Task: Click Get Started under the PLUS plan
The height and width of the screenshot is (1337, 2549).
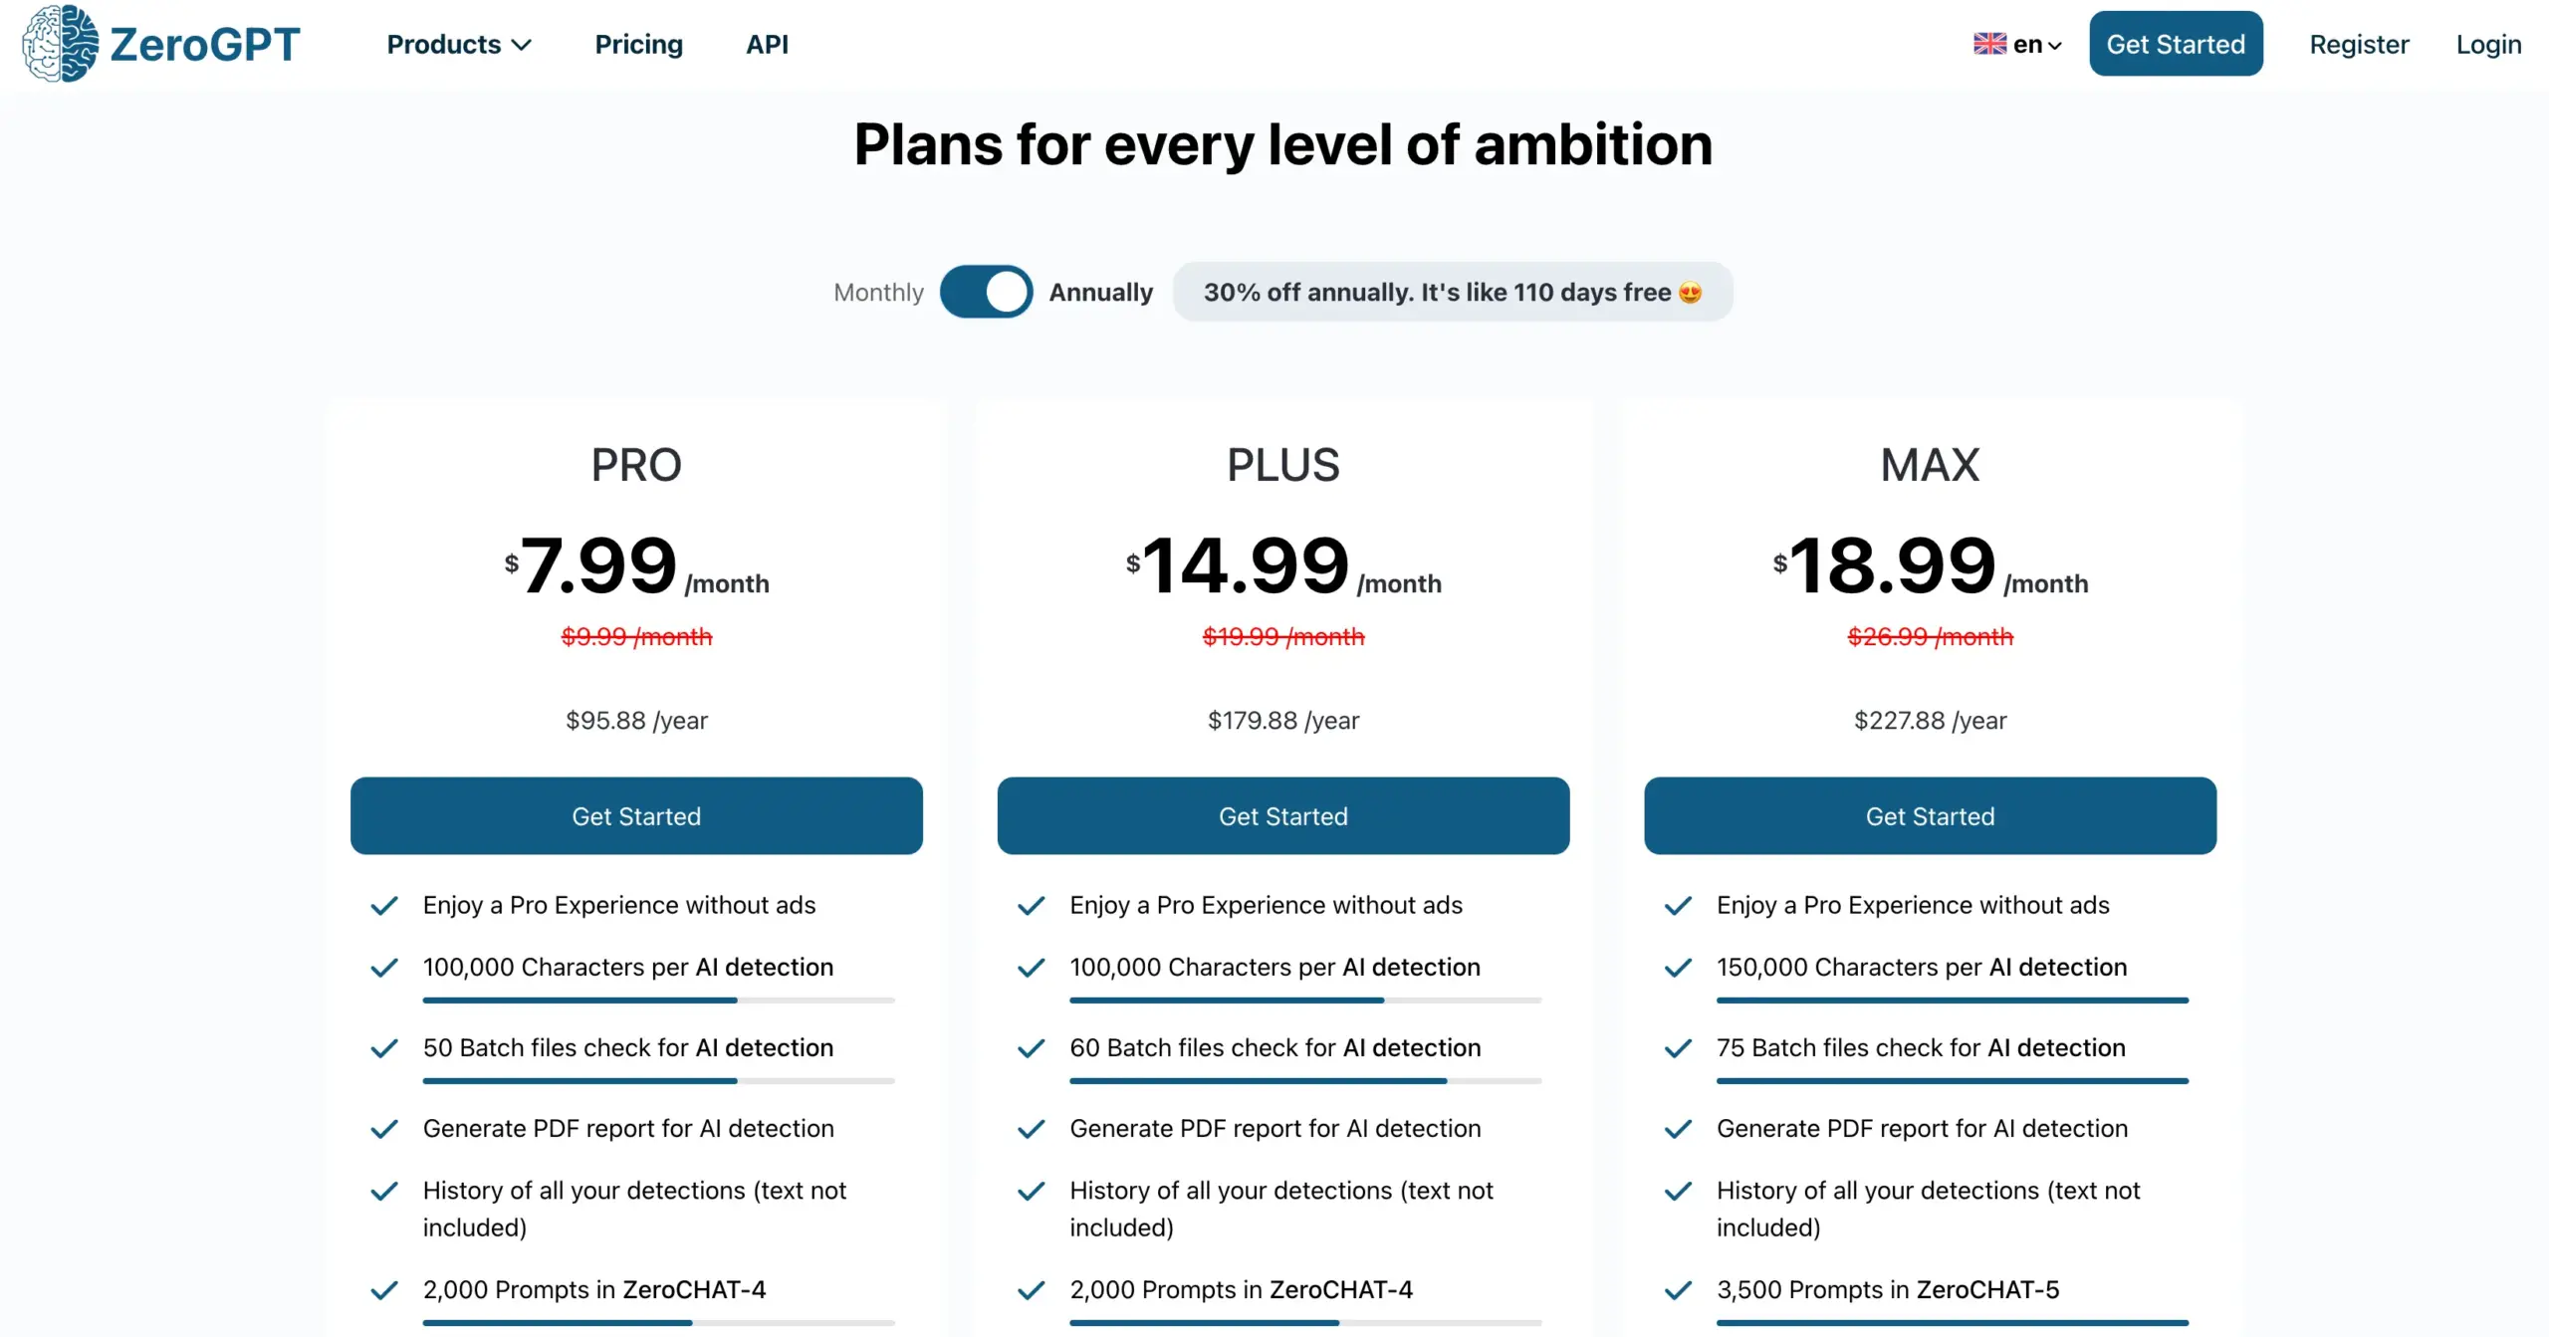Action: point(1282,815)
